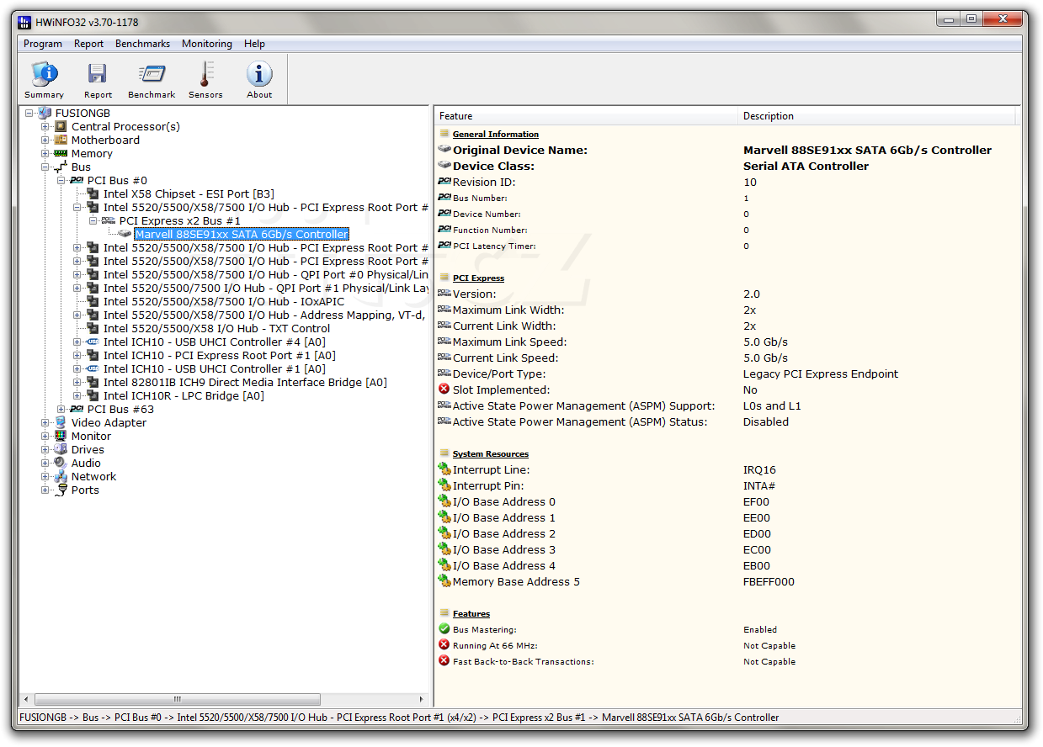Viewport: 1043px width, 747px height.
Task: Click the Legacy PCI Express Endpoint value
Action: pos(821,374)
